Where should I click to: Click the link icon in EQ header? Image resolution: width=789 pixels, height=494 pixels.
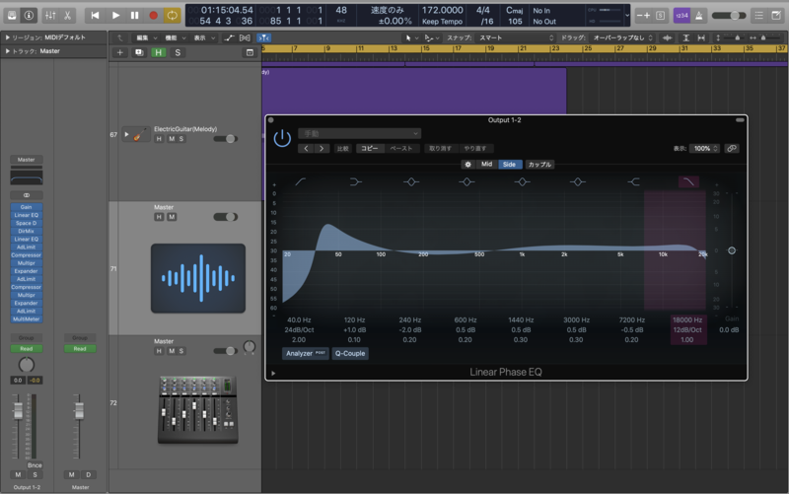pos(732,149)
